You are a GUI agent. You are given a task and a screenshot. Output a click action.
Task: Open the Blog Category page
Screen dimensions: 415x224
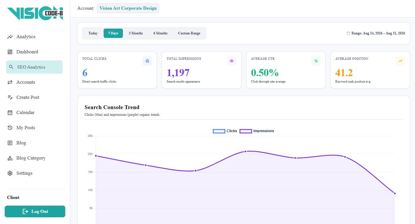pyautogui.click(x=34, y=158)
